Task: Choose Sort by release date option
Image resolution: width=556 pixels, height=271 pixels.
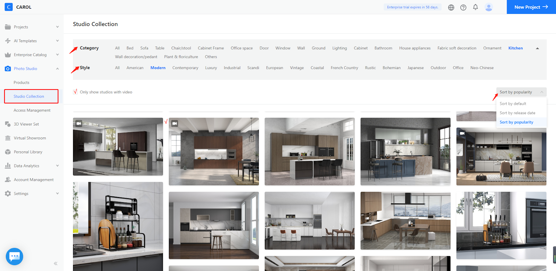Action: pyautogui.click(x=517, y=113)
